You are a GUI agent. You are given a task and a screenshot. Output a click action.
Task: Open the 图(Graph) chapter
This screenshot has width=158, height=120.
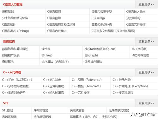tap(91, 55)
